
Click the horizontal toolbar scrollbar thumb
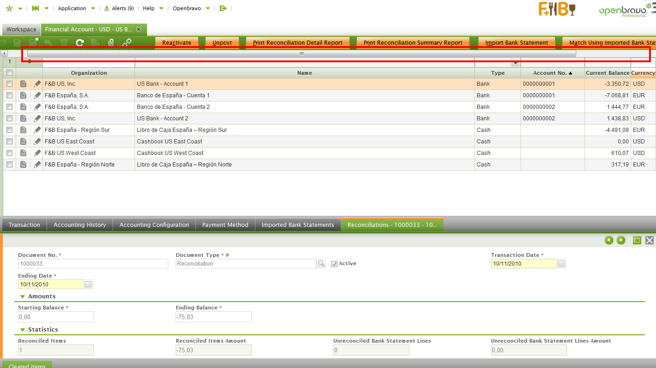tap(301, 53)
